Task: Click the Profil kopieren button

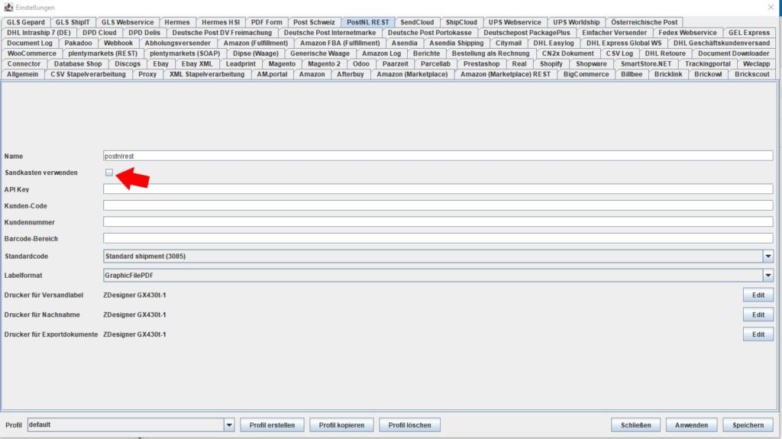Action: coord(341,425)
